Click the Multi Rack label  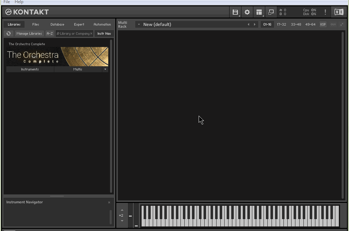click(122, 25)
